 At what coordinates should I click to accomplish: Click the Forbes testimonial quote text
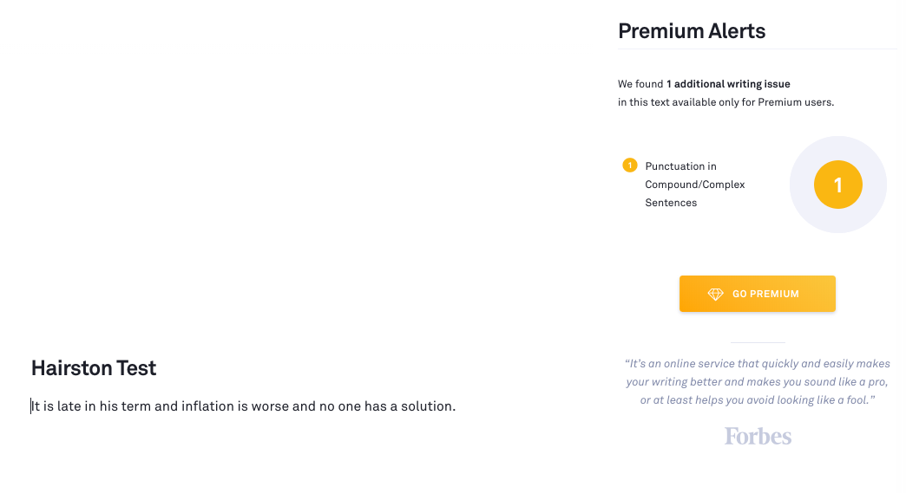tap(757, 381)
